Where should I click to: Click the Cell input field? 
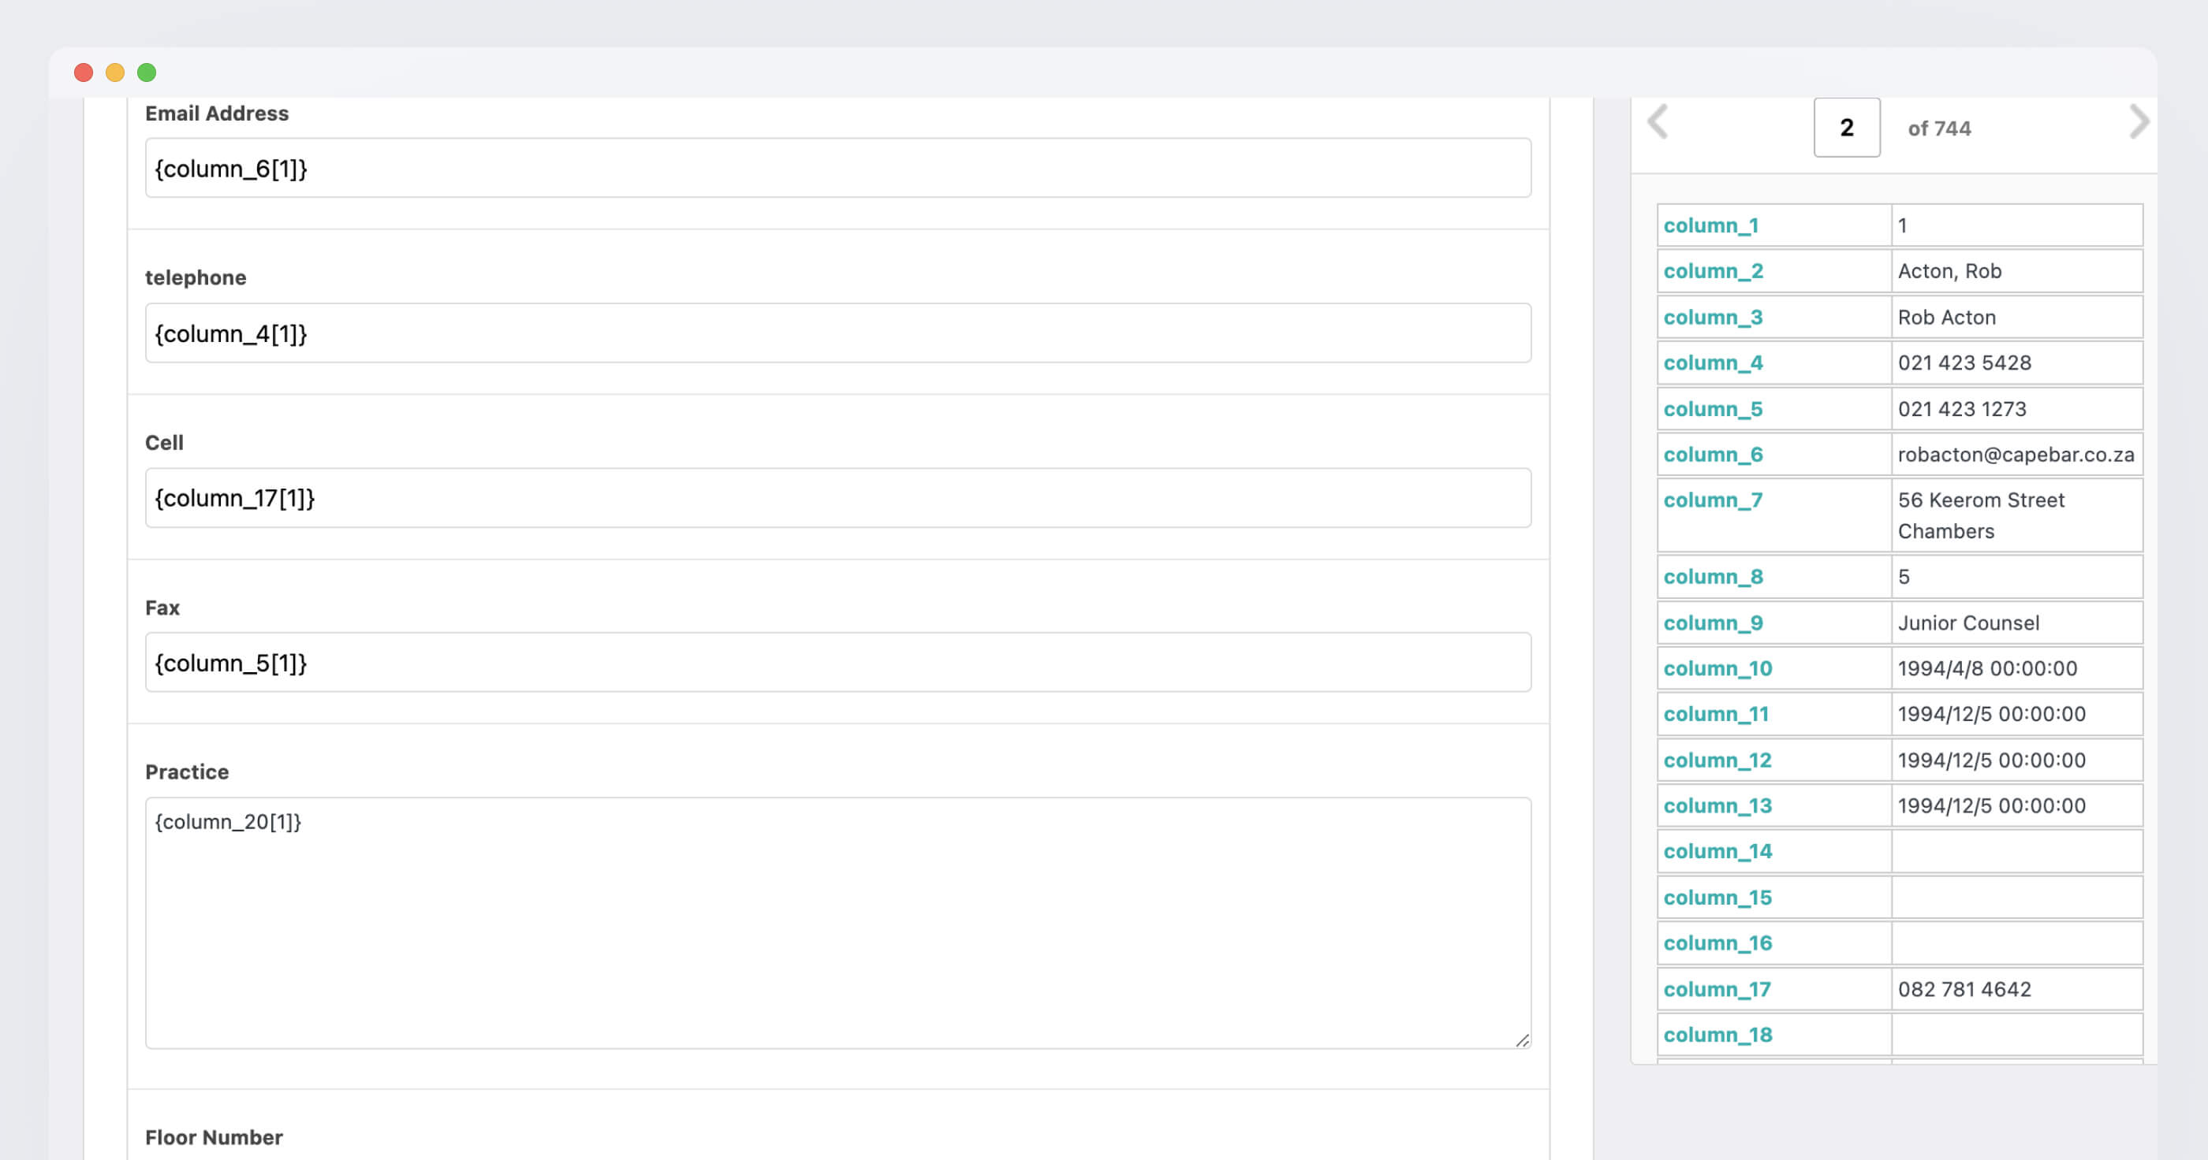pyautogui.click(x=837, y=498)
